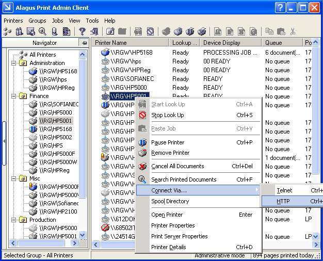Choose Spool Directory in context menu
This screenshot has height=261, width=323.
coord(198,201)
